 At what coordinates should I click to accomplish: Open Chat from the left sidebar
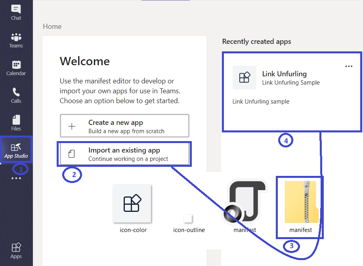pyautogui.click(x=16, y=12)
